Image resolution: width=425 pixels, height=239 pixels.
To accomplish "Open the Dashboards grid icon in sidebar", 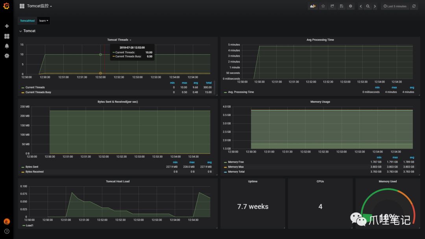I will click(x=7, y=36).
